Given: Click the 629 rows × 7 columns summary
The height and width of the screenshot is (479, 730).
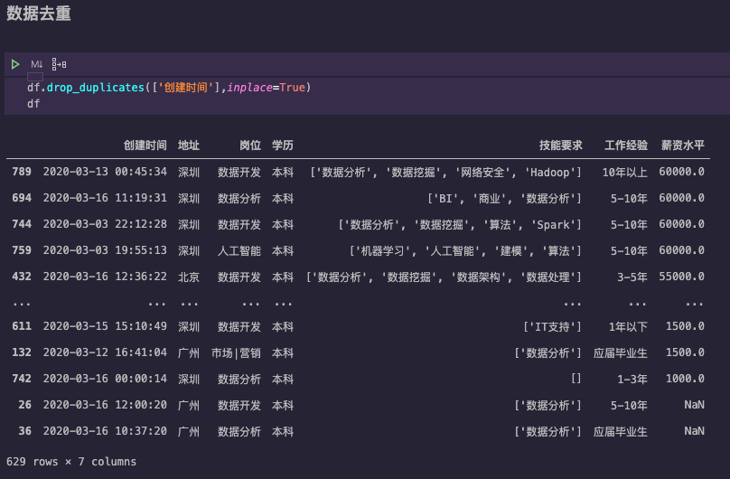Looking at the screenshot, I should (71, 462).
